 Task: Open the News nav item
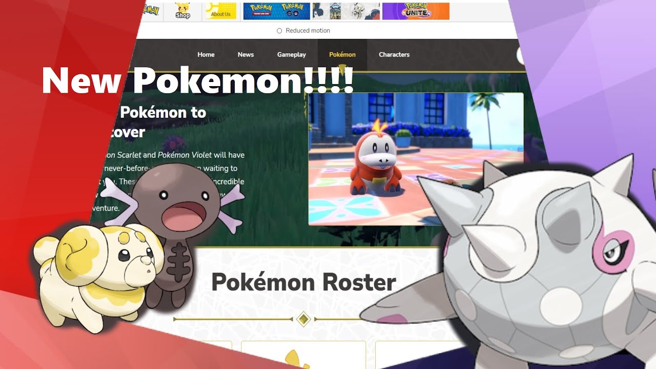[x=245, y=55]
